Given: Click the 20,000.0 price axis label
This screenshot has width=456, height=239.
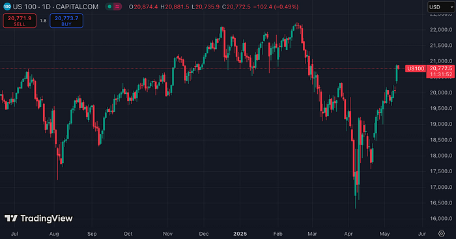Looking at the screenshot, I should pyautogui.click(x=441, y=92).
